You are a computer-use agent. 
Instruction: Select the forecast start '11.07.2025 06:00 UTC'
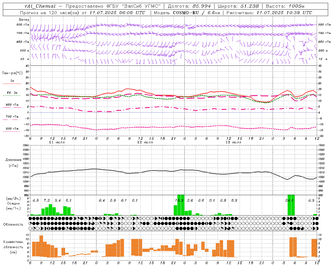coord(117,13)
